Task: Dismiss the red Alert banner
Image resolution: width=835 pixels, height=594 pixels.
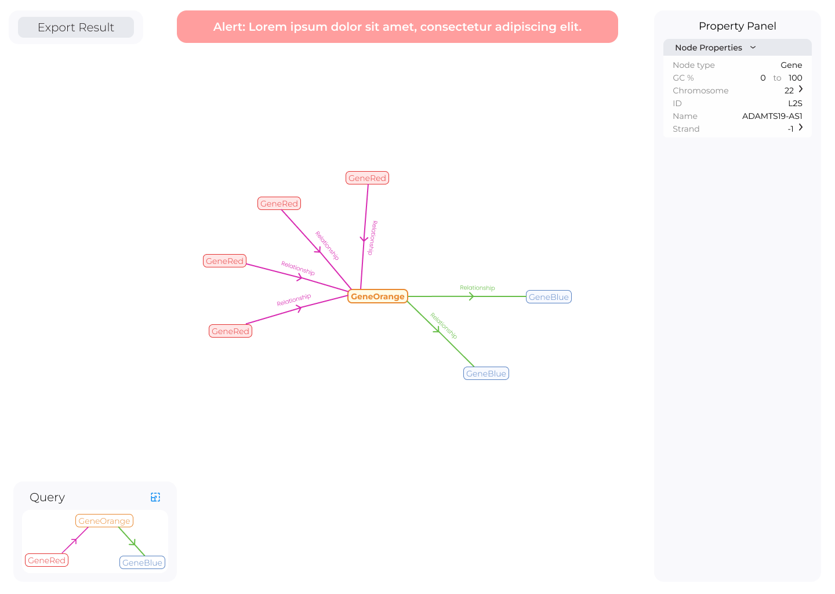Action: click(397, 27)
